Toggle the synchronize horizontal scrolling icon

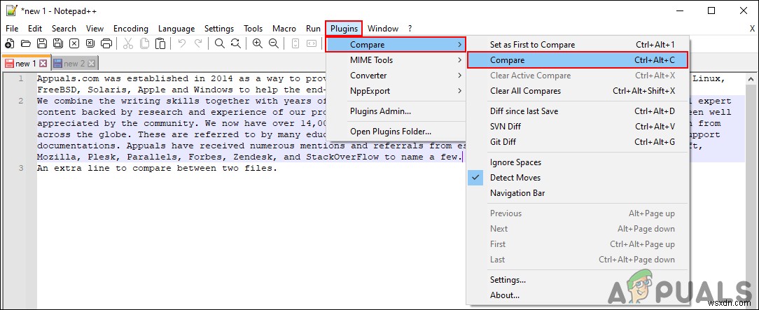click(312, 44)
